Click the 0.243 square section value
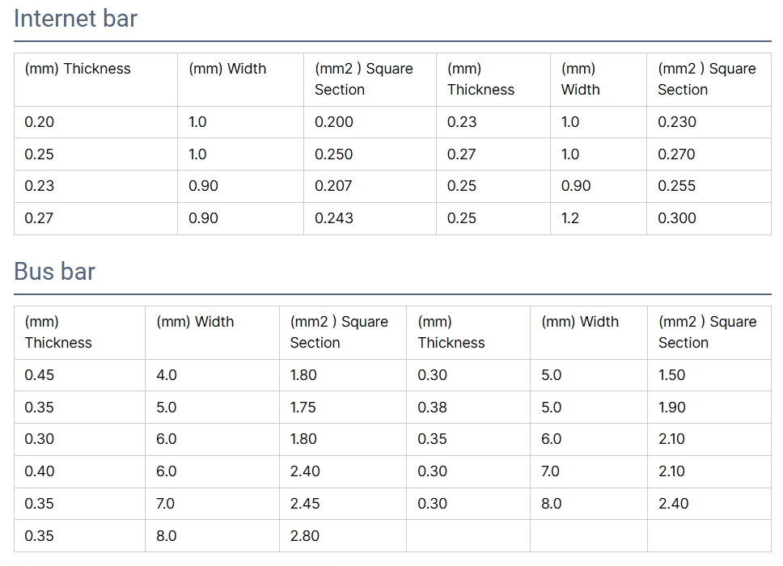Screen dimensions: 783x566 (334, 218)
